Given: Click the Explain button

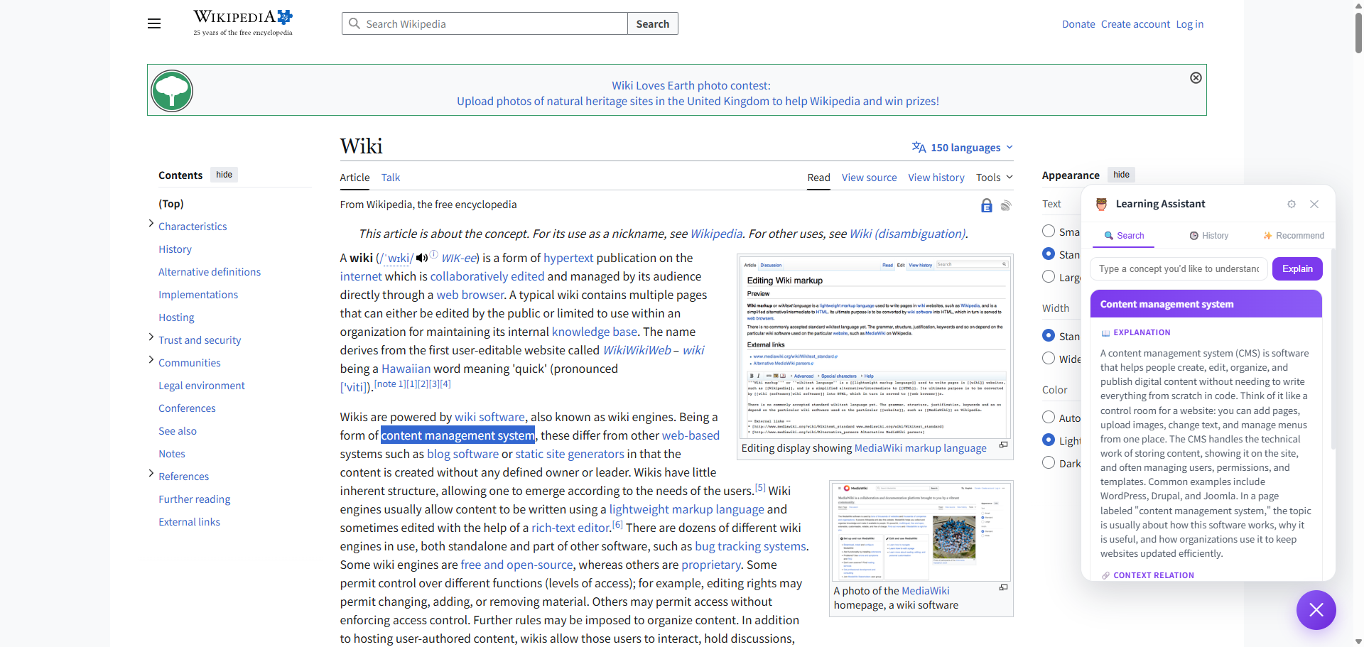Looking at the screenshot, I should coord(1297,268).
